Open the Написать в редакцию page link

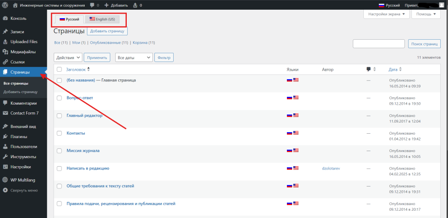click(x=88, y=168)
